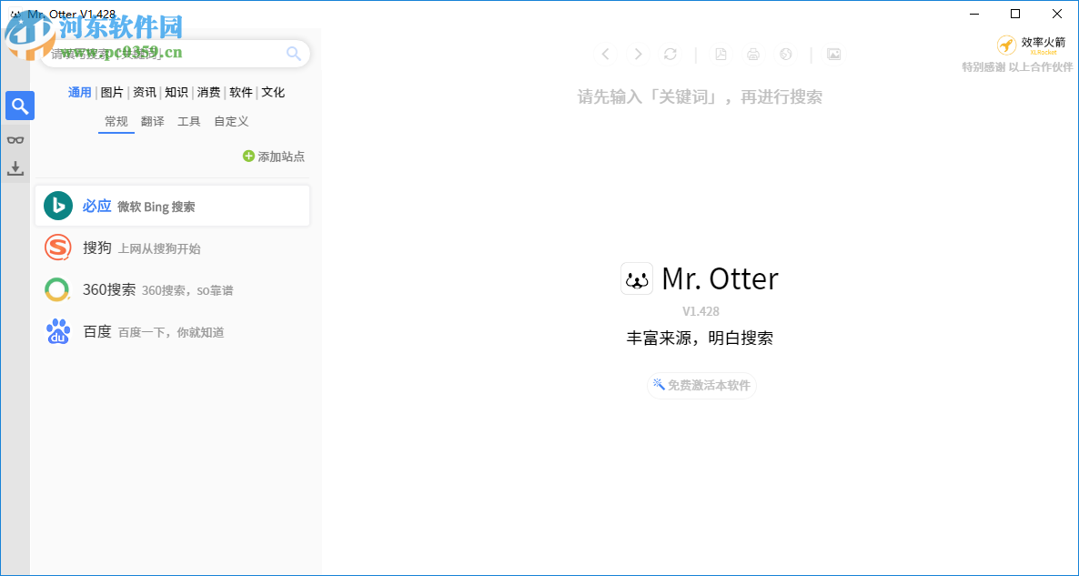This screenshot has height=576, width=1079.
Task: Switch to the 自定义 tab
Action: [231, 120]
